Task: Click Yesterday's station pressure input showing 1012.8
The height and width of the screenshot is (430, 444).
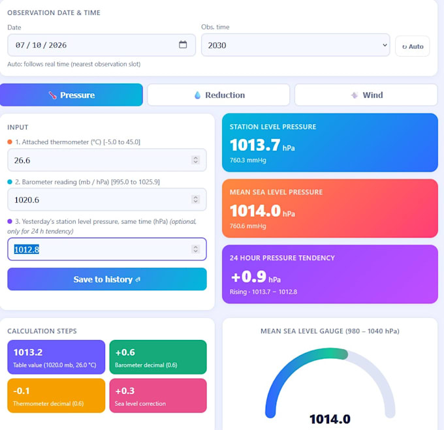Action: (x=107, y=249)
